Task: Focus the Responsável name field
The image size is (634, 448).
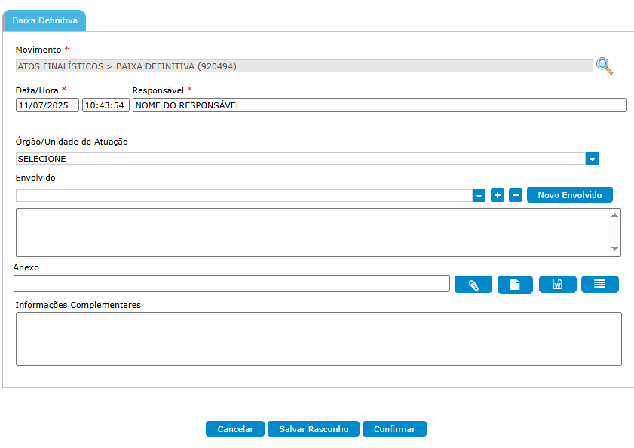Action: click(x=379, y=105)
